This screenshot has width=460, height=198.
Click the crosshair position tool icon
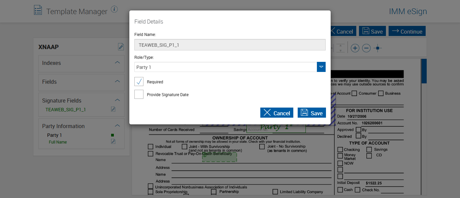(x=378, y=48)
